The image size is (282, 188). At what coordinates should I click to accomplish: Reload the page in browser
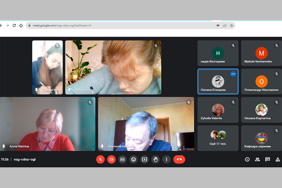[x=14, y=26]
